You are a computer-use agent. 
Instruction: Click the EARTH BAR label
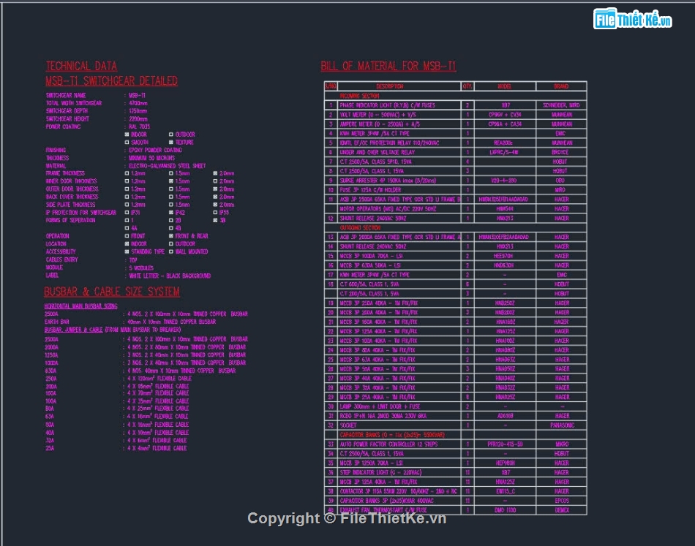[x=57, y=322]
